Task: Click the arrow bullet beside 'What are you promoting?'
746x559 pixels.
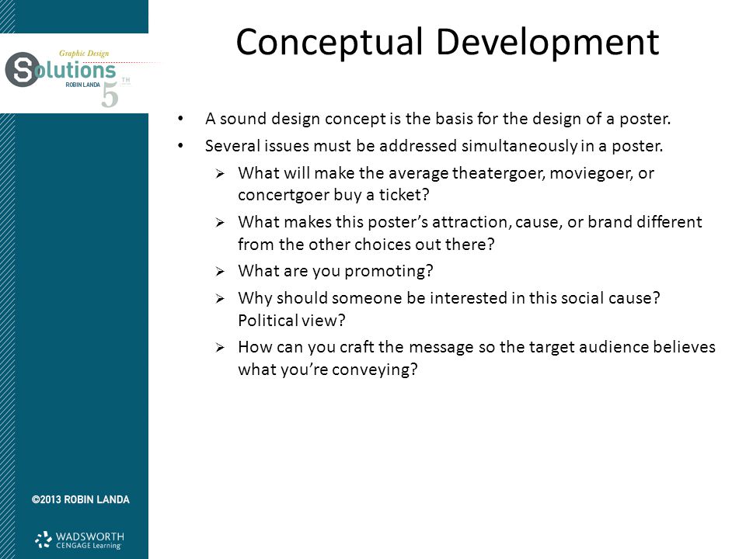Action: pyautogui.click(x=219, y=272)
